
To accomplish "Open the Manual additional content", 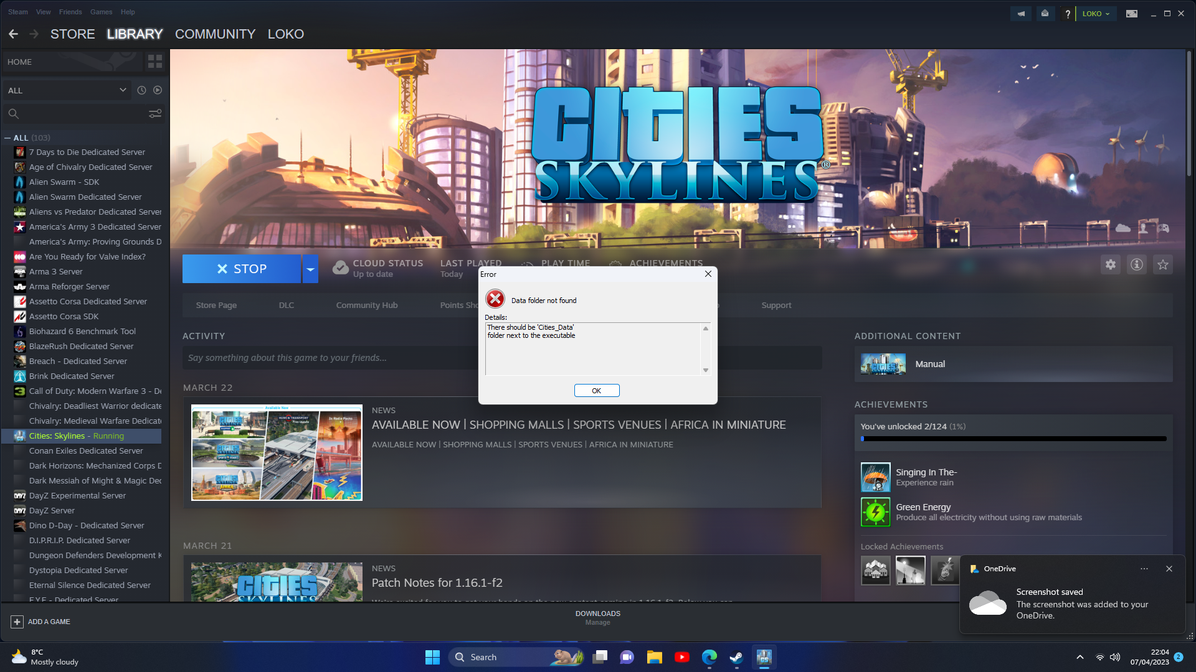I will [1013, 364].
